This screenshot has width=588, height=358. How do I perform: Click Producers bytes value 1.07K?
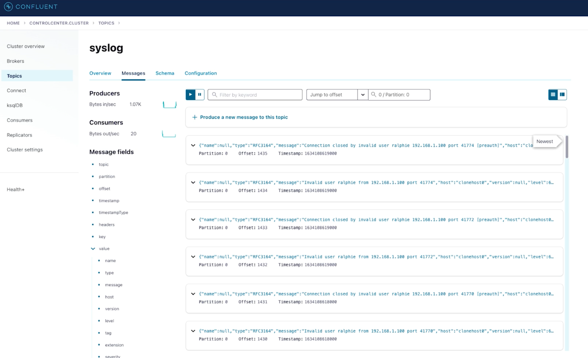point(135,104)
